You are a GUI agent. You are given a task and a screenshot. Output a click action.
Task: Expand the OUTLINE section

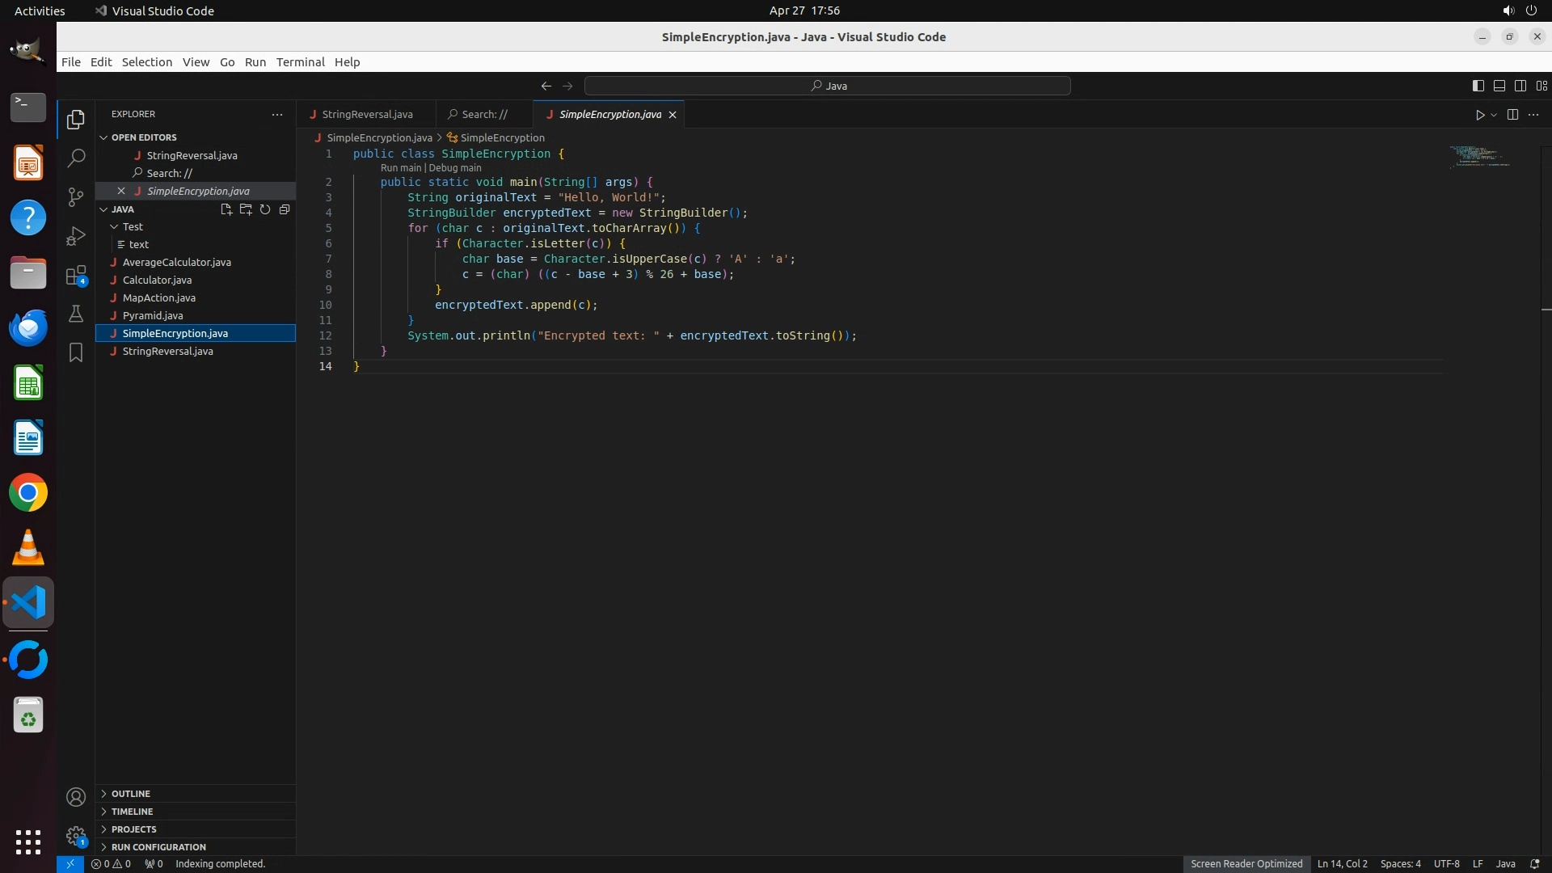131,794
